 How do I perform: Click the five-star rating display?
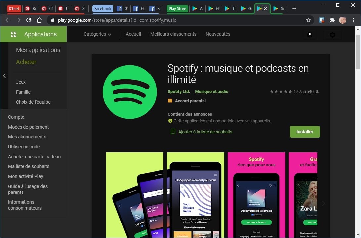point(281,92)
